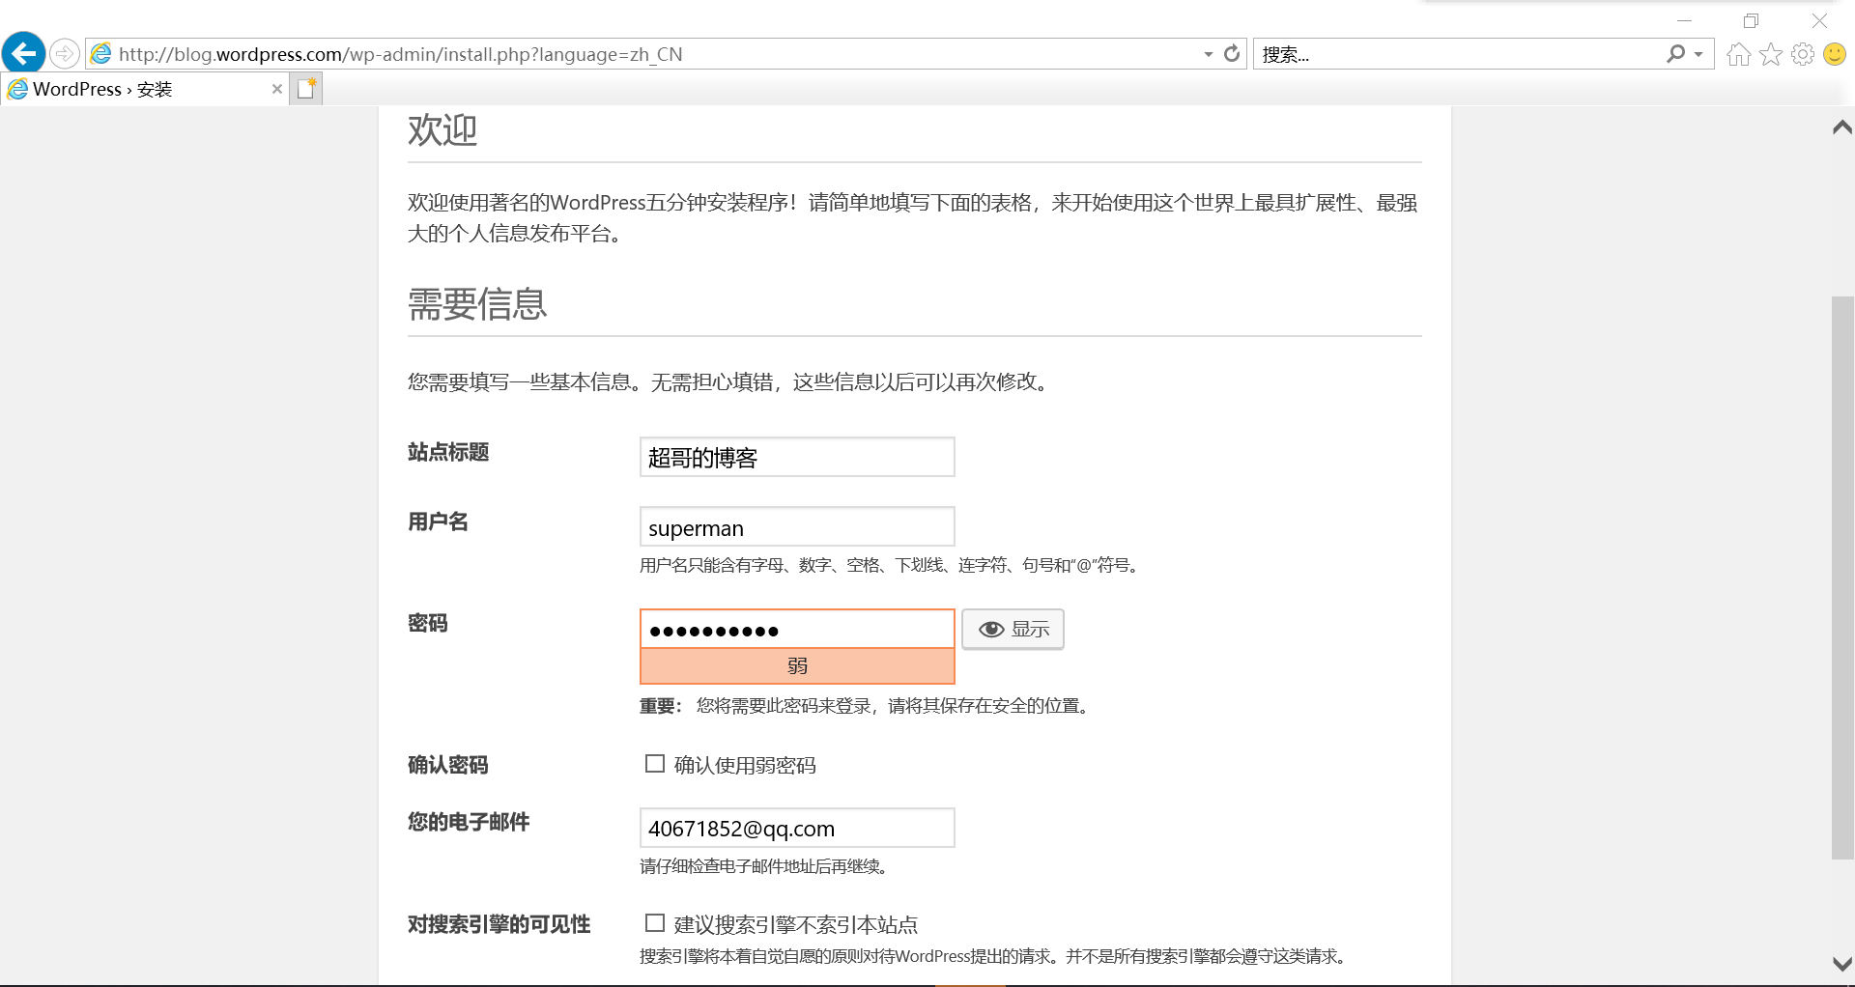Viewport: 1855px width, 987px height.
Task: Click the 确认密码 label
Action: [448, 765]
